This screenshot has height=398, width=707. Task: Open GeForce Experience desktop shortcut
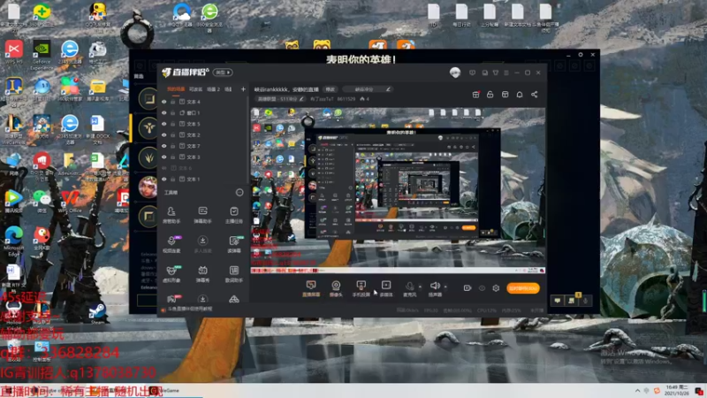pyautogui.click(x=42, y=54)
